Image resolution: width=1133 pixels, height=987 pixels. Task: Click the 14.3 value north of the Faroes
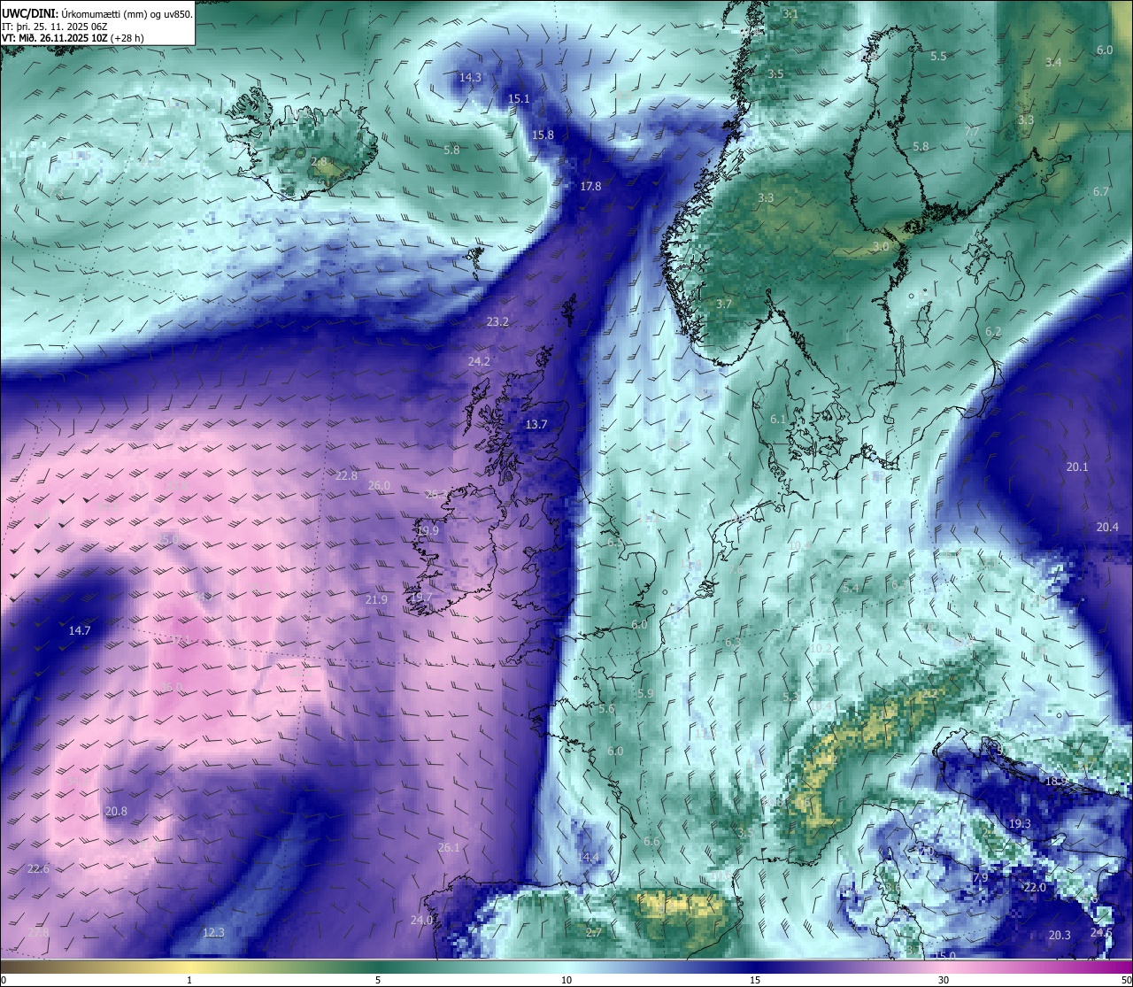470,77
